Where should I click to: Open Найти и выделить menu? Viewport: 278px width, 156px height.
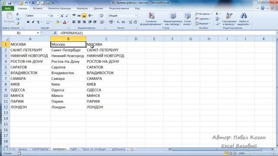[x=244, y=19]
